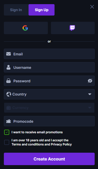The width and height of the screenshot is (98, 169).
Task: Check the over 18 years old checkbox
Action: coord(7,142)
